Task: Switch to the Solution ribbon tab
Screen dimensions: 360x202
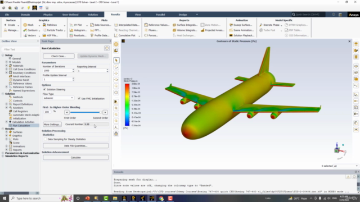Action: [93, 15]
